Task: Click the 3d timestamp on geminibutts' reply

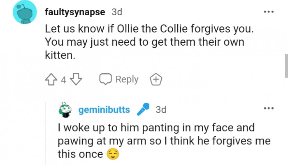Action: point(161,110)
